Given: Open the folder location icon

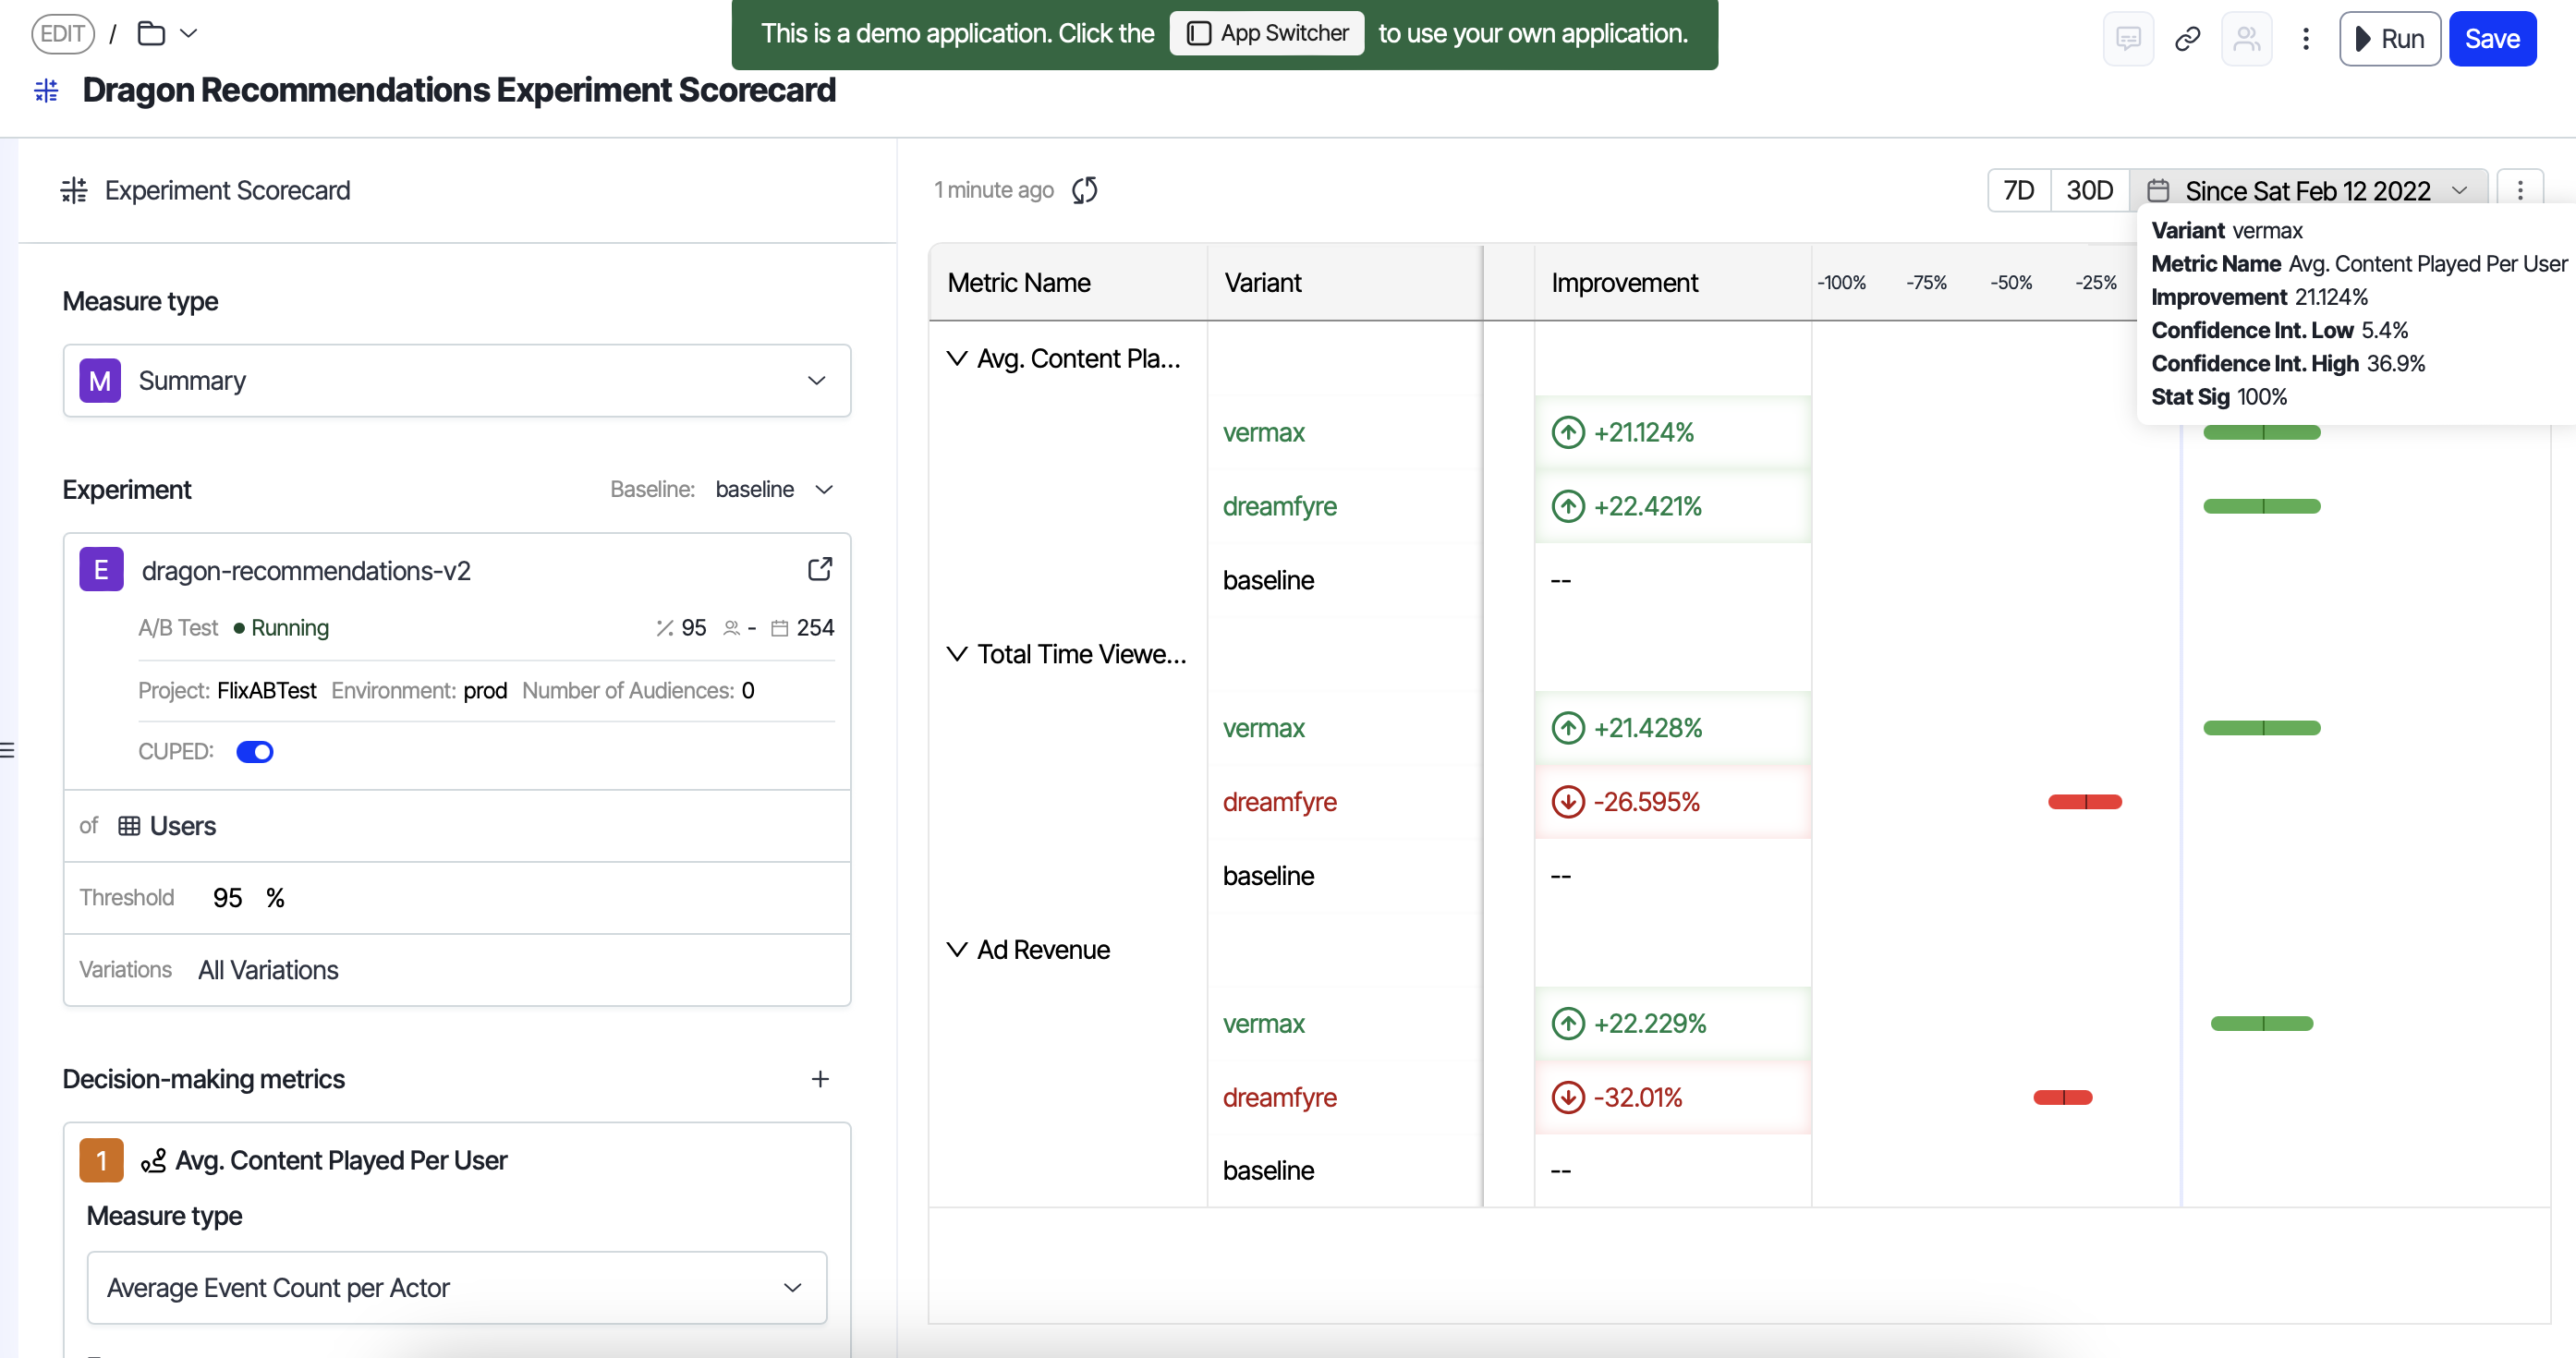Looking at the screenshot, I should [152, 34].
